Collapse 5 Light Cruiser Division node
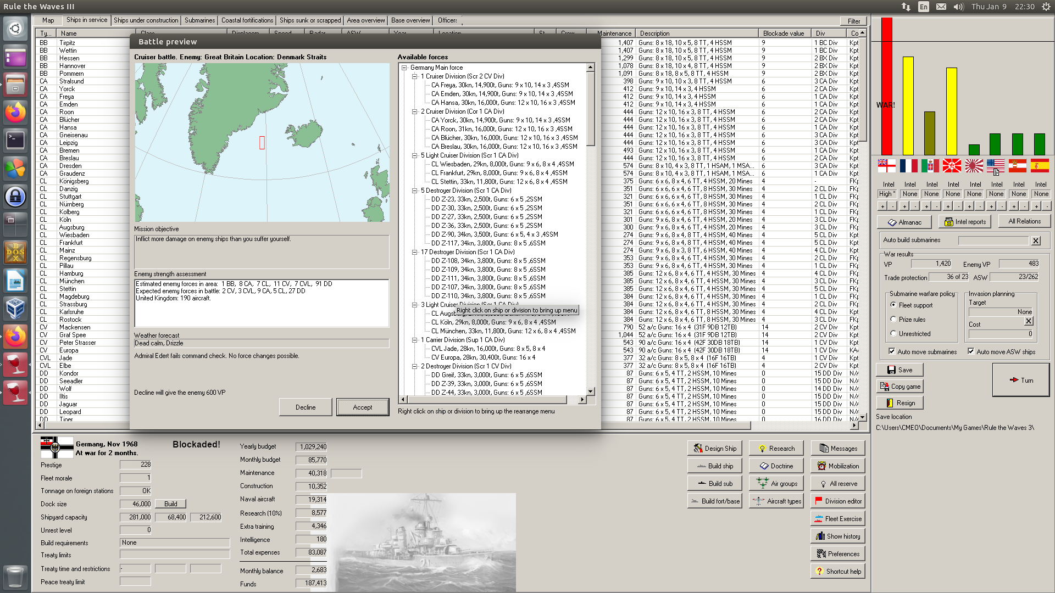Viewport: 1055px width, 593px height. [415, 155]
